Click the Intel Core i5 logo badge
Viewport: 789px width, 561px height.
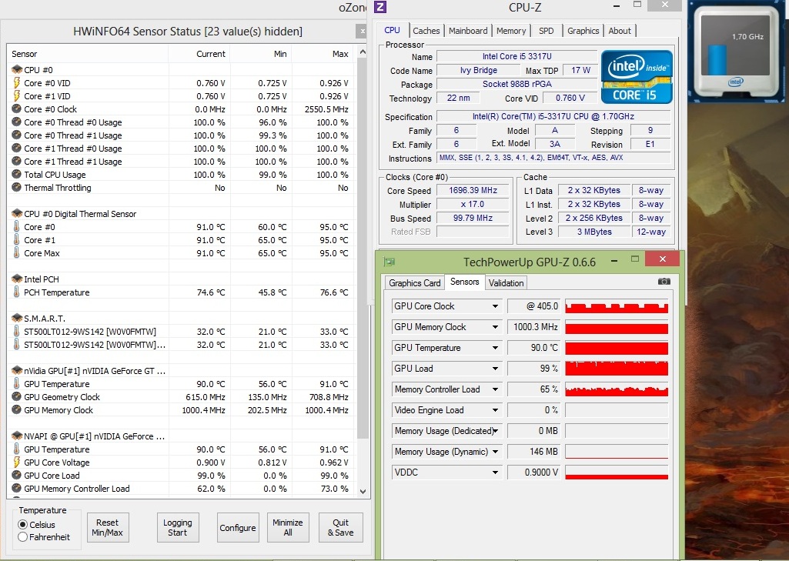click(637, 77)
